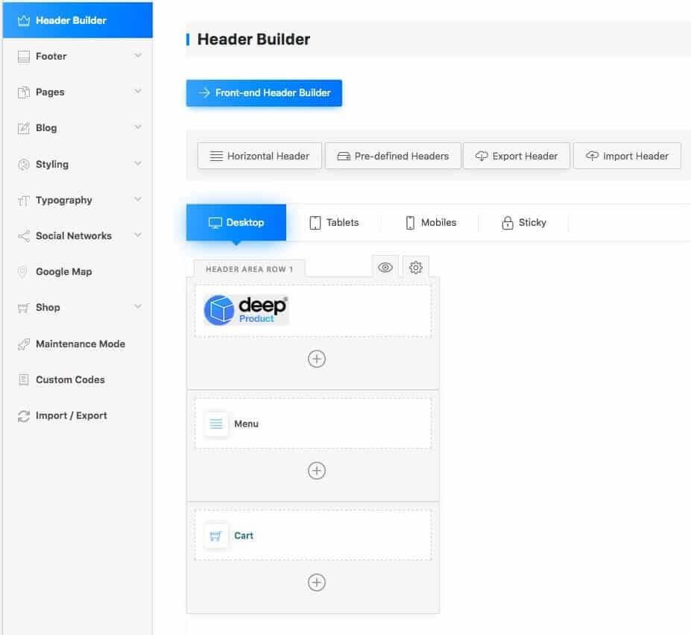Image resolution: width=691 pixels, height=635 pixels.
Task: Open Custom Codes section
Action: (70, 380)
